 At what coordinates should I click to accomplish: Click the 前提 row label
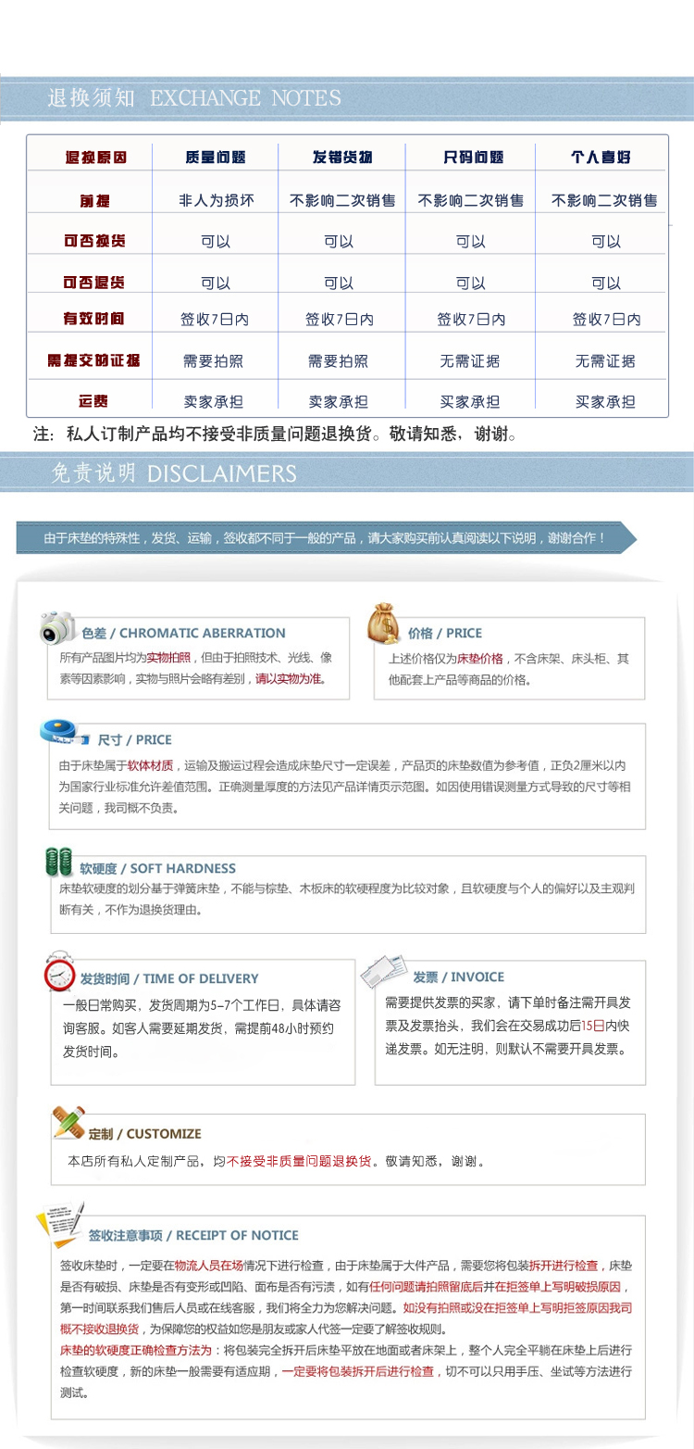[x=95, y=200]
